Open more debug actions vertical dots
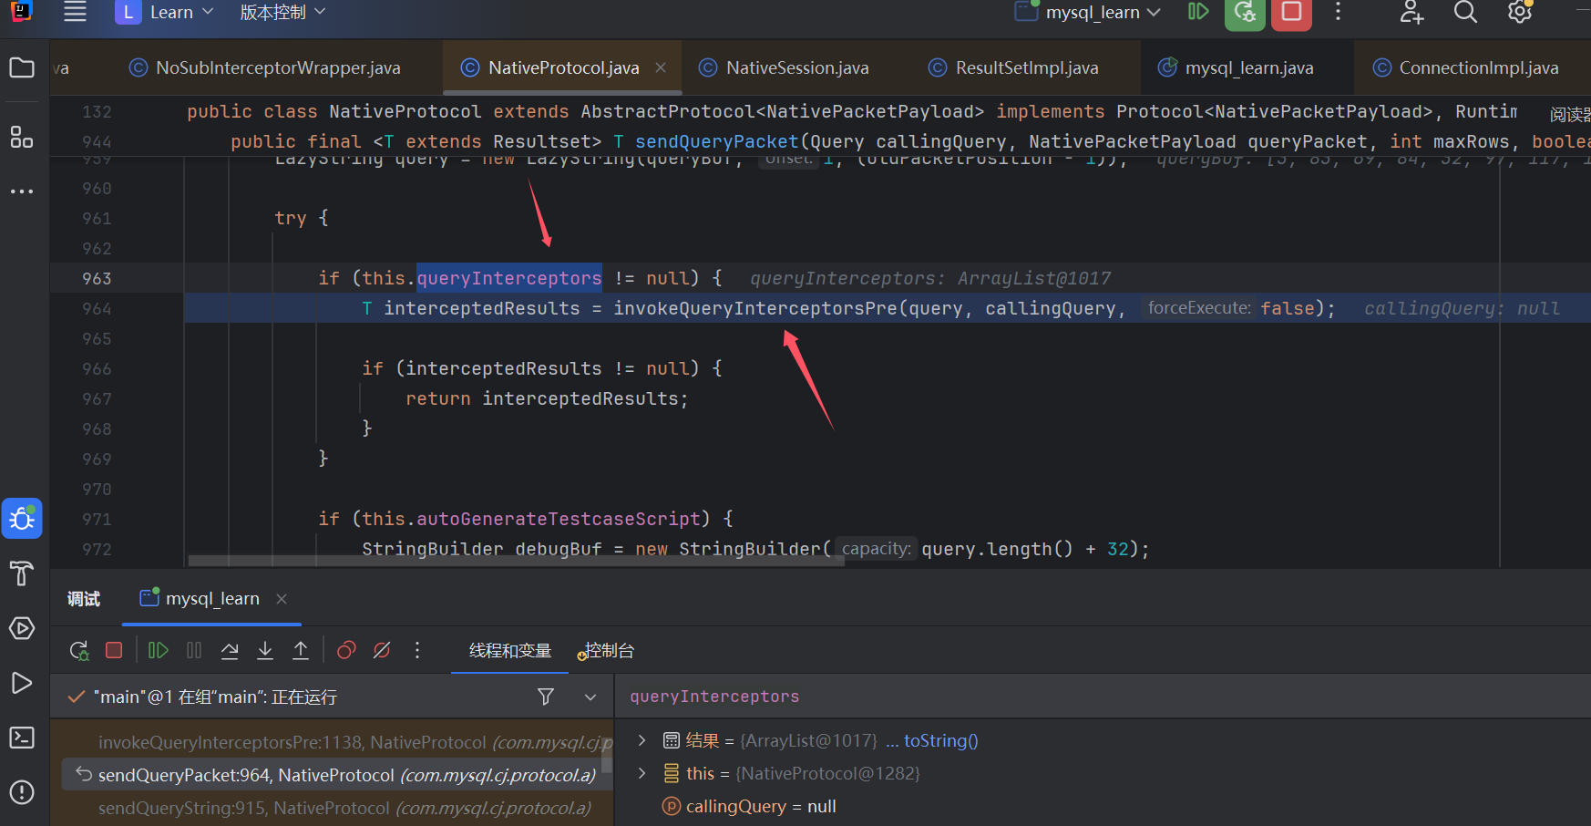The height and width of the screenshot is (826, 1591). point(417,650)
